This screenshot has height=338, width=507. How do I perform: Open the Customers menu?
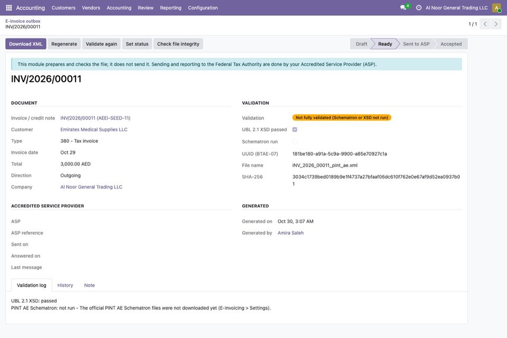coord(63,8)
